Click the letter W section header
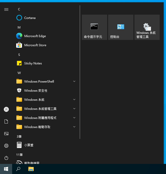Image resolution: width=166 pixels, height=174 pixels. (x=19, y=73)
